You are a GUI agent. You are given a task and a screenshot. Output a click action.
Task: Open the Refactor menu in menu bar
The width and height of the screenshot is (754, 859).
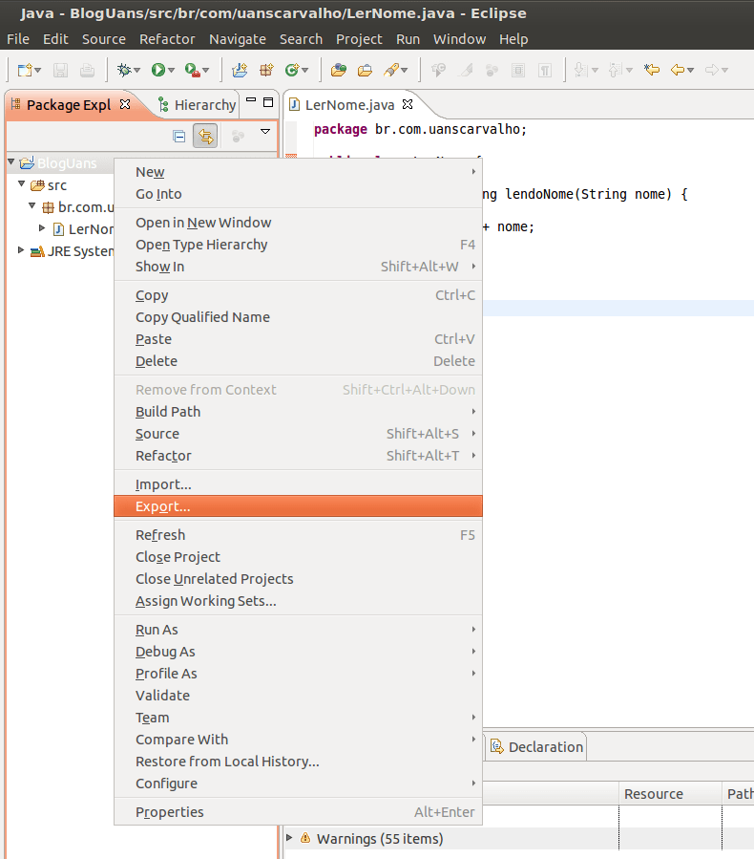coord(167,39)
